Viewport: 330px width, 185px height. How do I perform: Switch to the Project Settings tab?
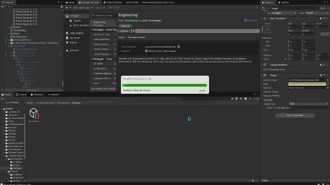point(112,2)
